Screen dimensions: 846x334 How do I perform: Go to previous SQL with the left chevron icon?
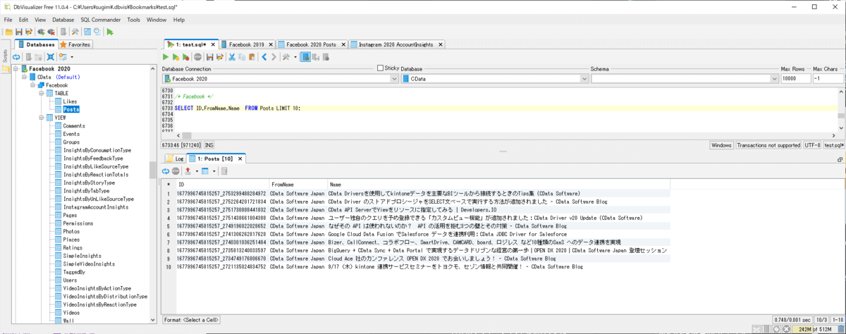pos(264,56)
